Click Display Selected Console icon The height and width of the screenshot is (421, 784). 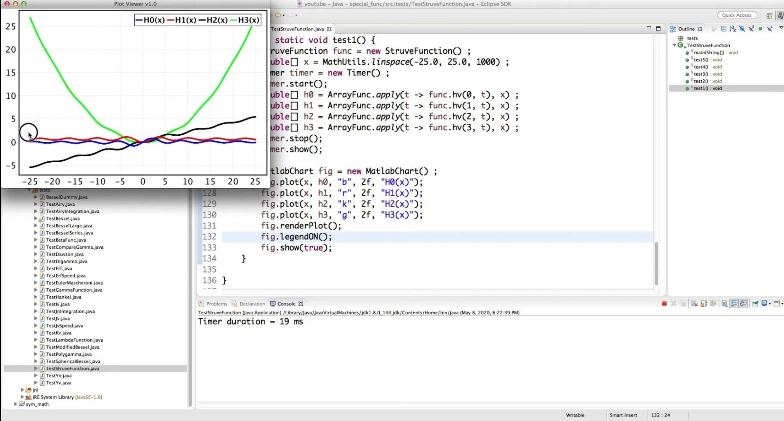click(764, 304)
